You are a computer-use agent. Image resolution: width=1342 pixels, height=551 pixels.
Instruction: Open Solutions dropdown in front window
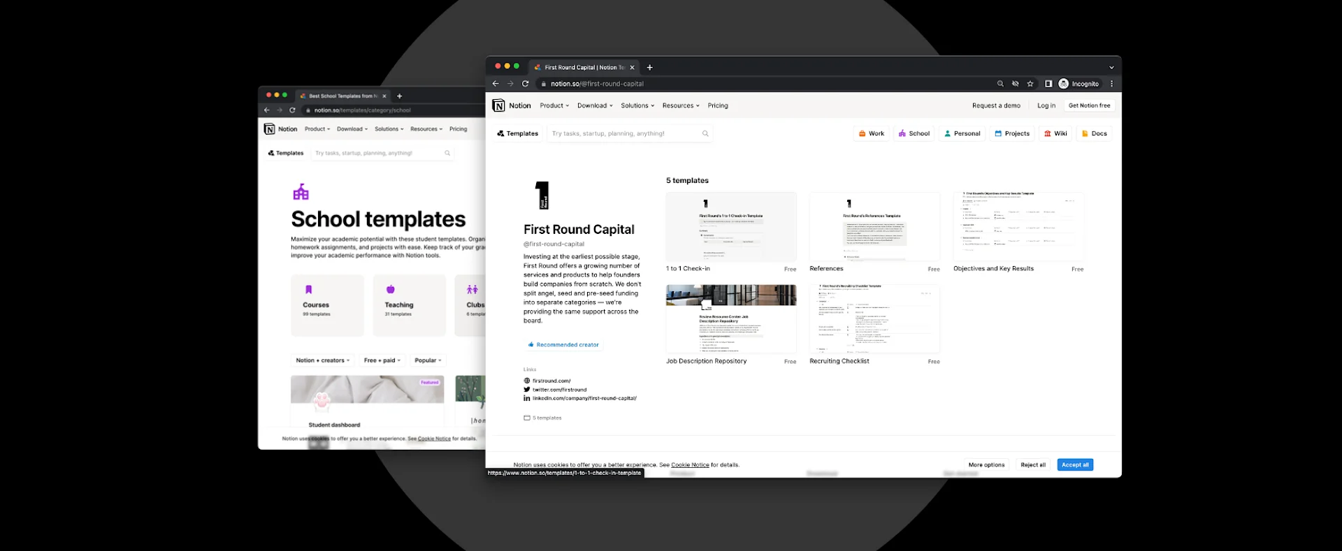click(637, 105)
